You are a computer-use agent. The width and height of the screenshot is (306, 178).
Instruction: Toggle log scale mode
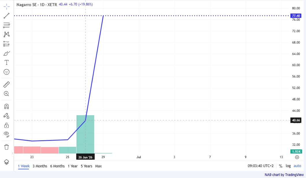(288, 166)
